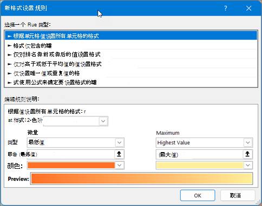This screenshot has height=206, width=262.
Task: Select rule type 仅对排名靠前或靠后的值设置格式
Action: [x=131, y=54]
